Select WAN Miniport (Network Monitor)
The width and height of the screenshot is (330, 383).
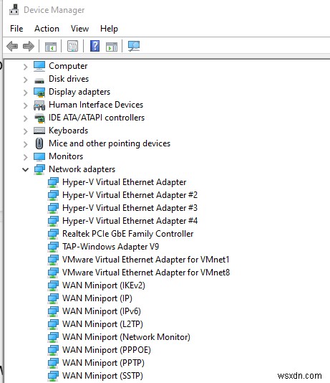tap(126, 337)
